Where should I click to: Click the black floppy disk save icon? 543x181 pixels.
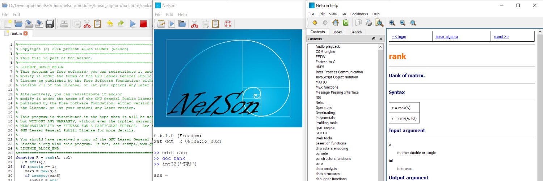click(x=50, y=24)
